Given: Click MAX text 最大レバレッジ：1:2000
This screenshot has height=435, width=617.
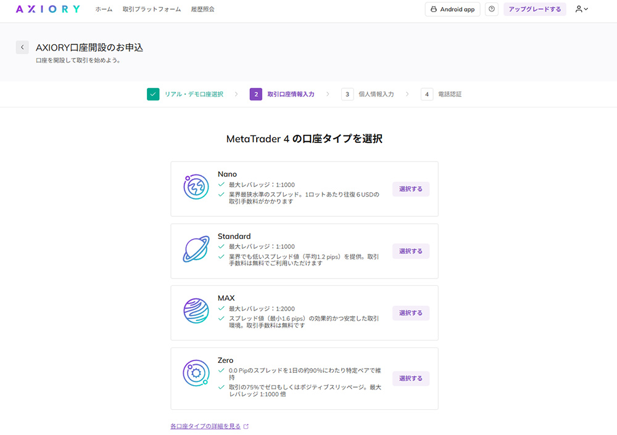Looking at the screenshot, I should point(262,309).
